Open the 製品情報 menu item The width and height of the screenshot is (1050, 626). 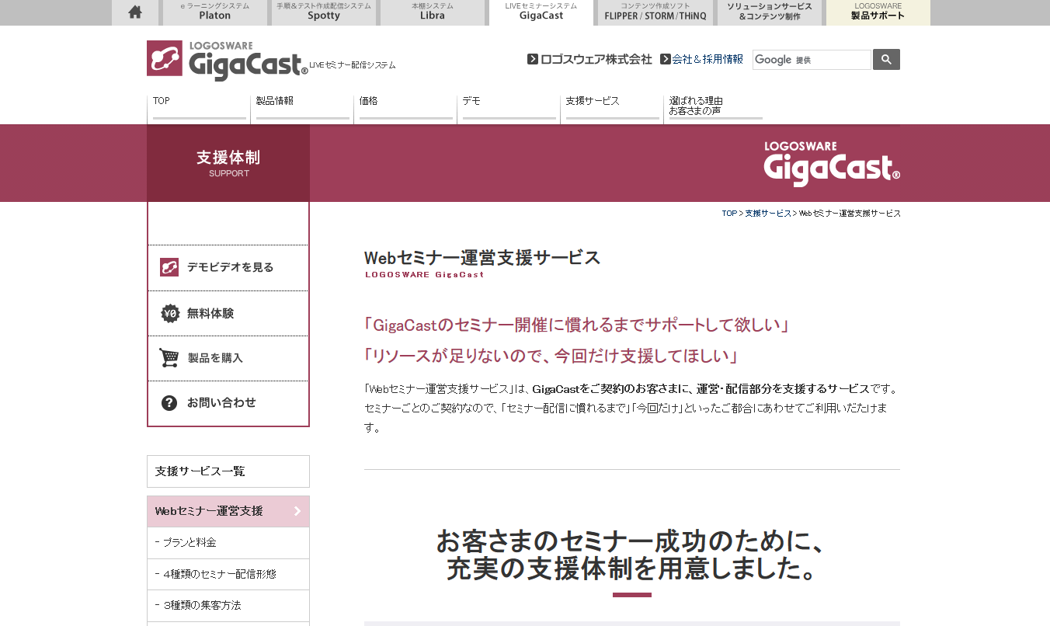pyautogui.click(x=302, y=107)
